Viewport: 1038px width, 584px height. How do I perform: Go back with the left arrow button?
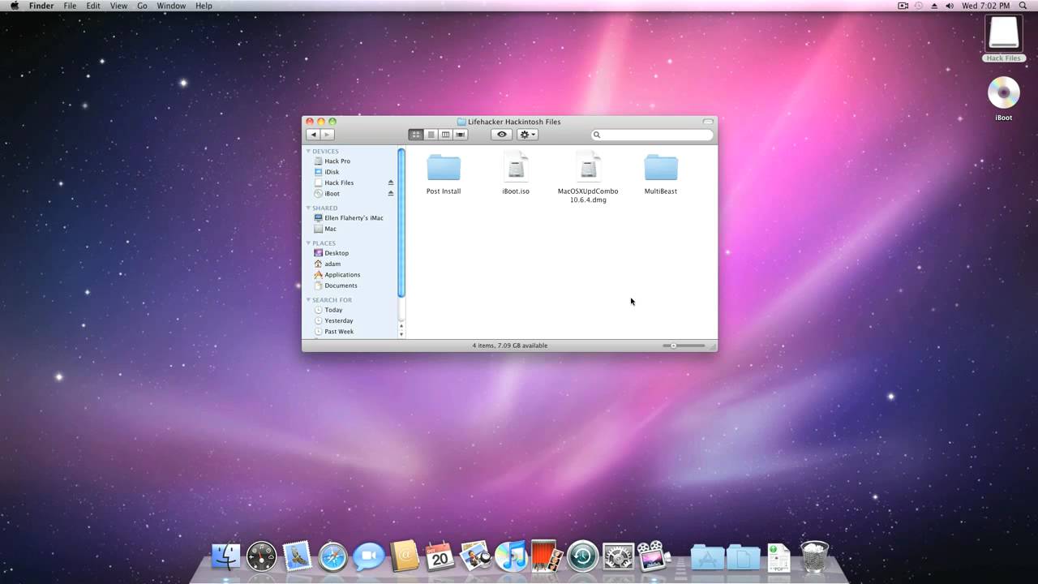point(313,135)
